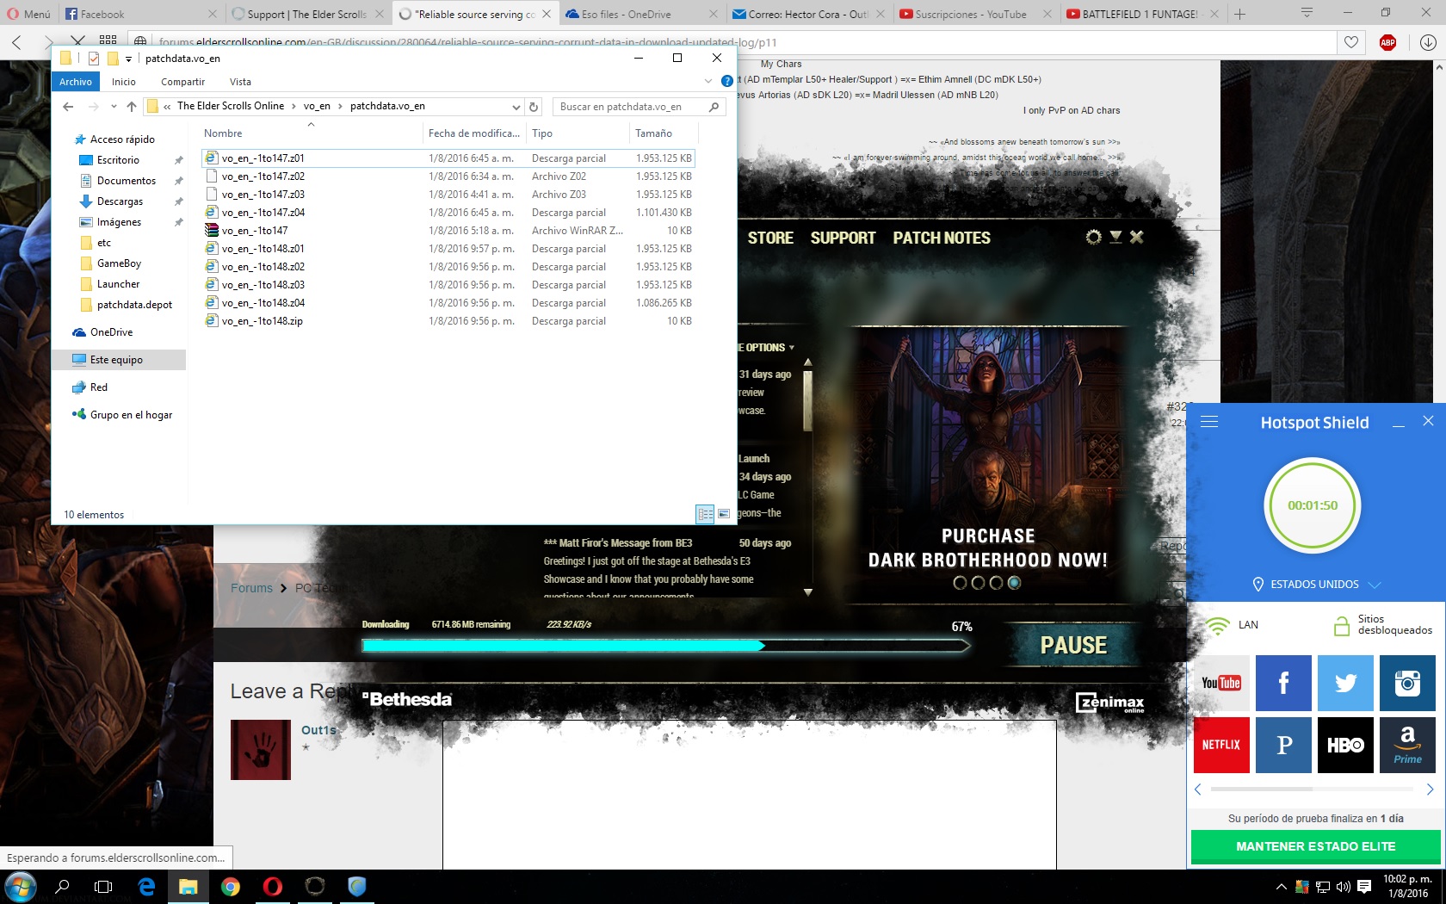Open Task View on the taskbar
The image size is (1446, 904).
coord(103,886)
